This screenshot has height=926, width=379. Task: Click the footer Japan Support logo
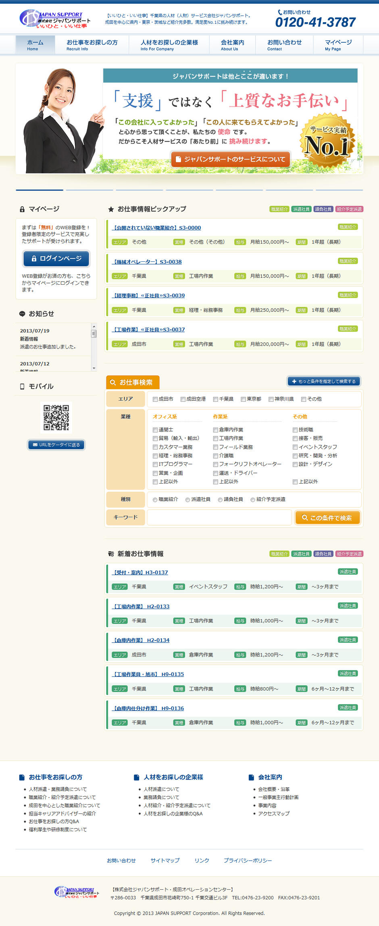(77, 893)
